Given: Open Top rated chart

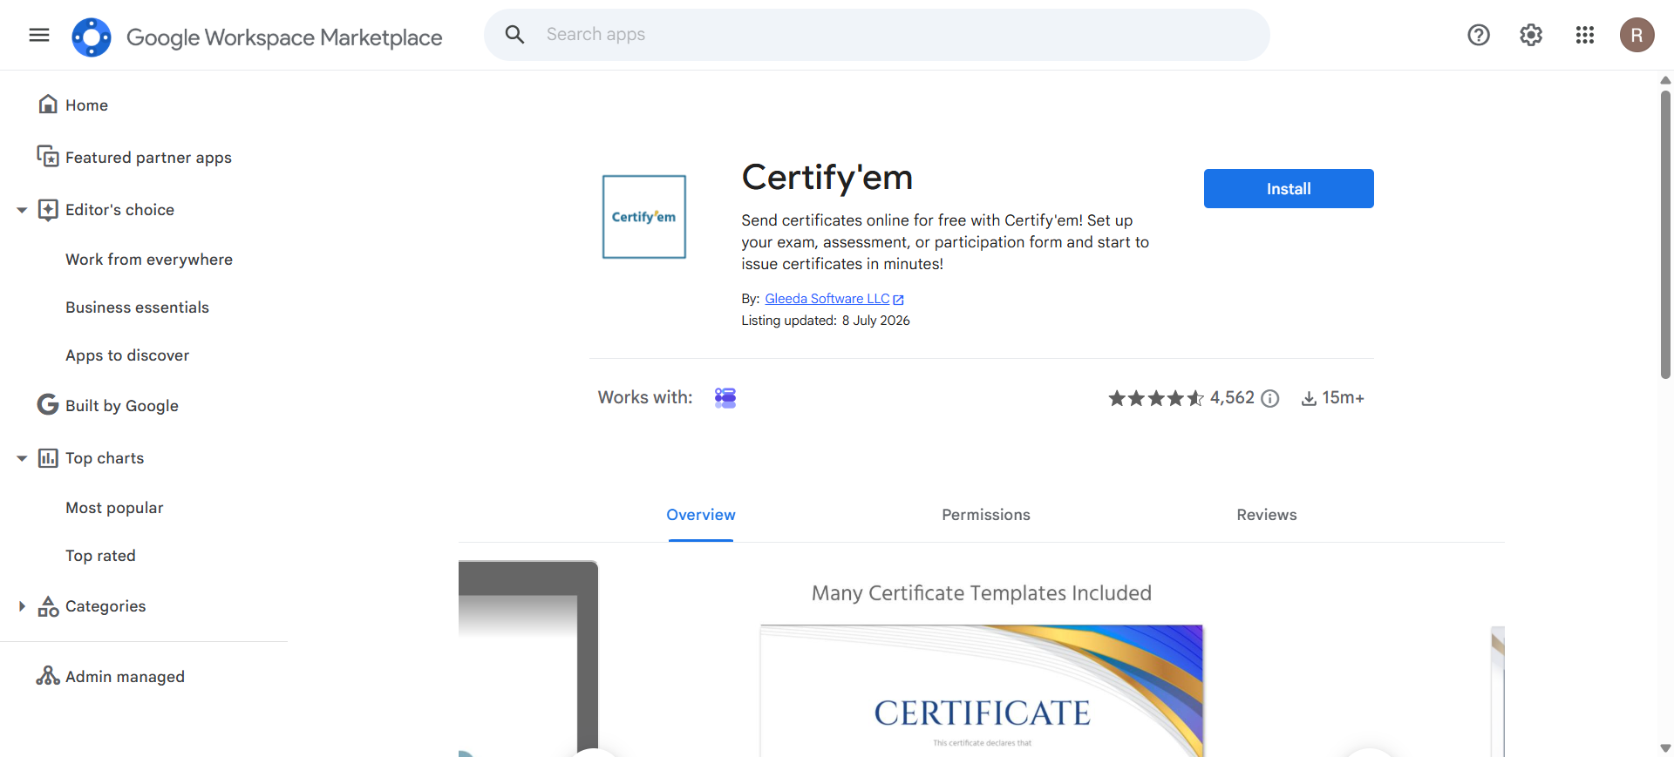Looking at the screenshot, I should pos(100,556).
